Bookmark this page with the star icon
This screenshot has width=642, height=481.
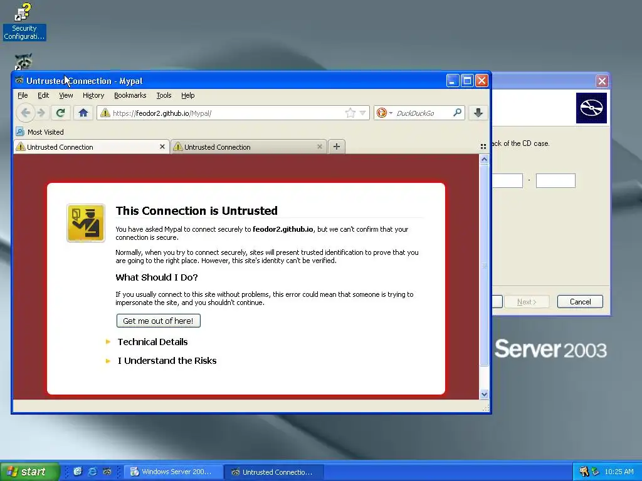350,113
